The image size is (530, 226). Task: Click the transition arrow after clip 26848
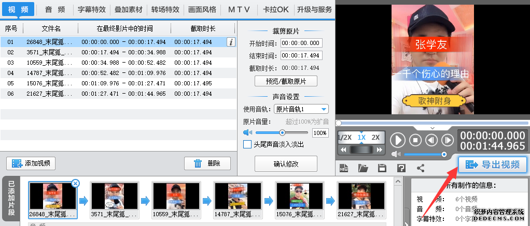[x=83, y=201]
